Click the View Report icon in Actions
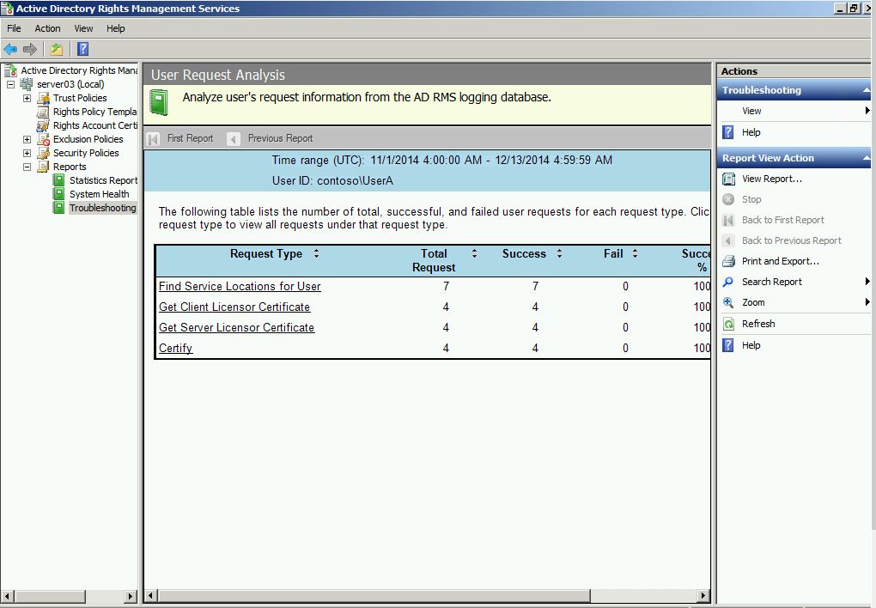 pos(728,179)
